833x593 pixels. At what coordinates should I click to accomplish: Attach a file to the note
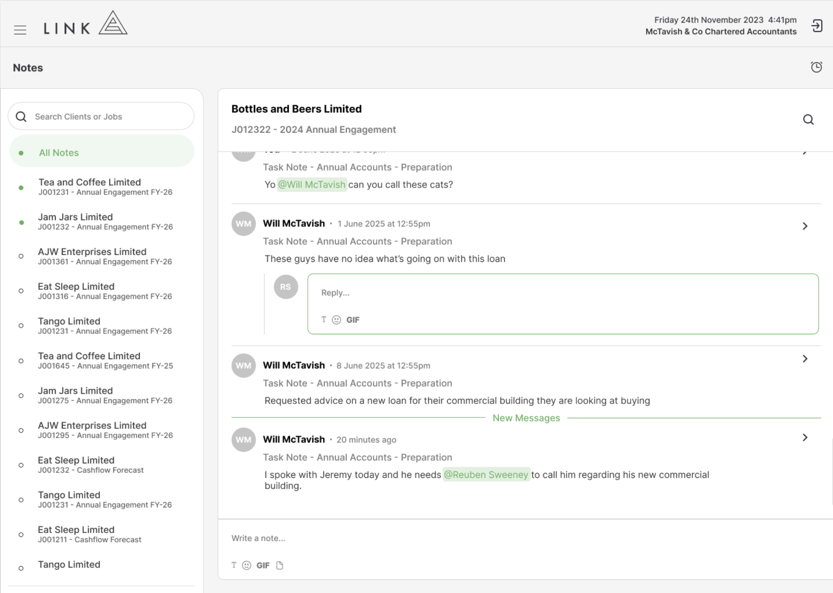click(x=279, y=565)
